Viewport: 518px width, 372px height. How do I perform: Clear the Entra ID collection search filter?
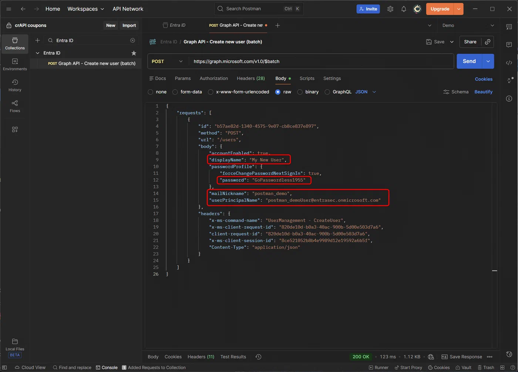pos(132,40)
